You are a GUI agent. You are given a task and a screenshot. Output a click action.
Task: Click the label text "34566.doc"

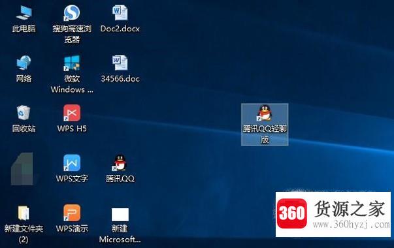pos(120,79)
